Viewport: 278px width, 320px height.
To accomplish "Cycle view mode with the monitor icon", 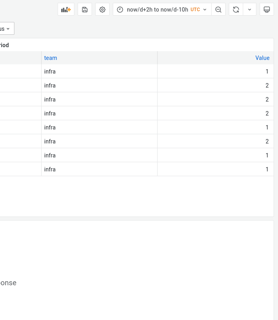I will click(266, 9).
